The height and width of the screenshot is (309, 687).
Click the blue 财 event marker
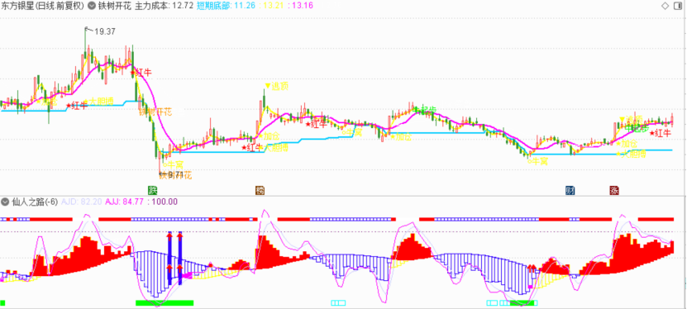click(x=570, y=190)
